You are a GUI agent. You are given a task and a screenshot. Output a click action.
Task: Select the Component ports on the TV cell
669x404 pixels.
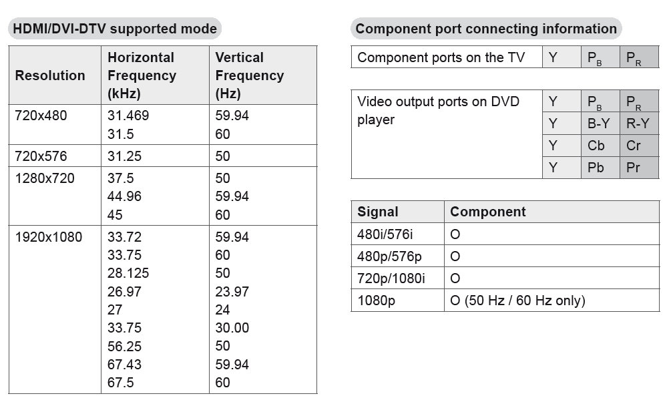440,57
